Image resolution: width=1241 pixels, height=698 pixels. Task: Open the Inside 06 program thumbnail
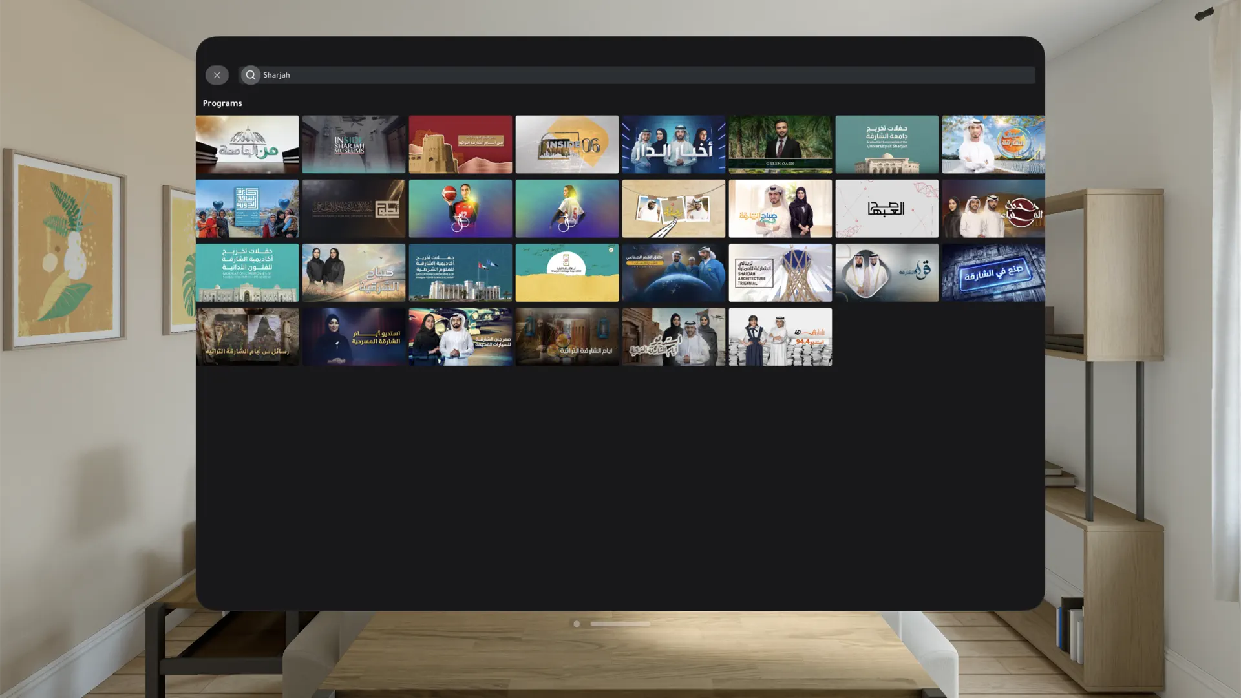[567, 144]
